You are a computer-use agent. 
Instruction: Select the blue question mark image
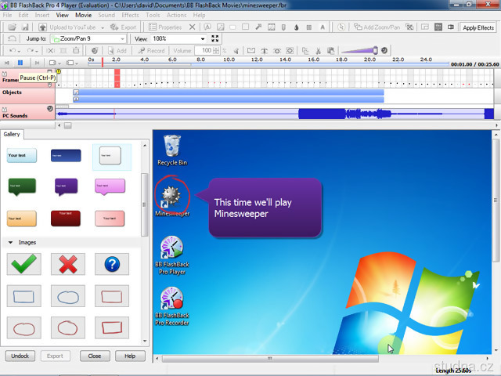point(111,264)
